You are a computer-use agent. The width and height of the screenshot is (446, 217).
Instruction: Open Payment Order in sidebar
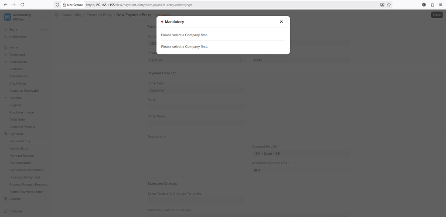click(20, 163)
